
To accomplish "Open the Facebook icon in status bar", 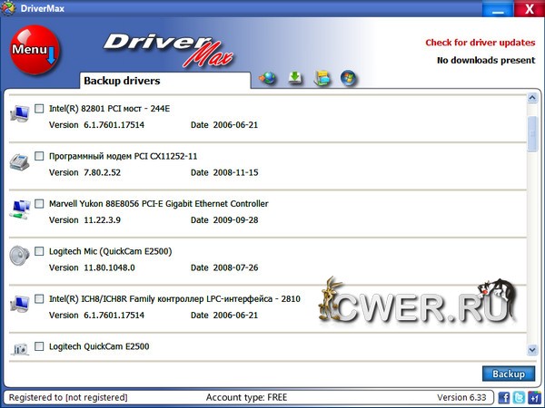I will 504,397.
